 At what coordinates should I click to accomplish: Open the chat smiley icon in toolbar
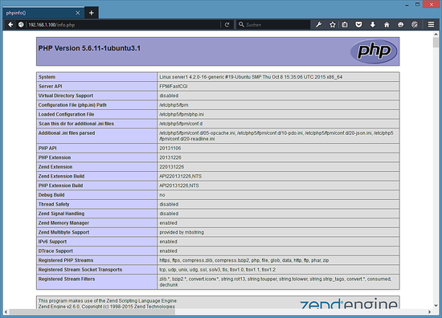coord(400,25)
